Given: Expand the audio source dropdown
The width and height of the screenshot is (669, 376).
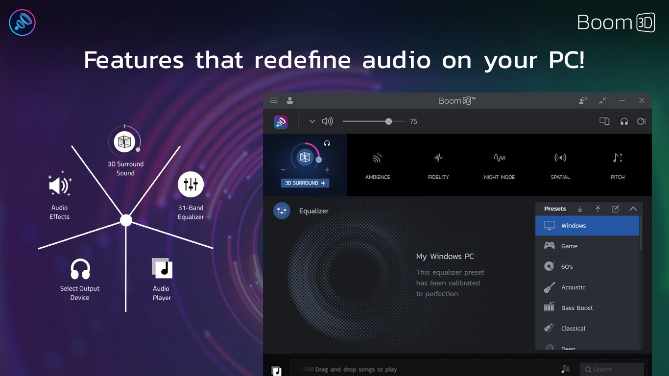Looking at the screenshot, I should pyautogui.click(x=312, y=121).
